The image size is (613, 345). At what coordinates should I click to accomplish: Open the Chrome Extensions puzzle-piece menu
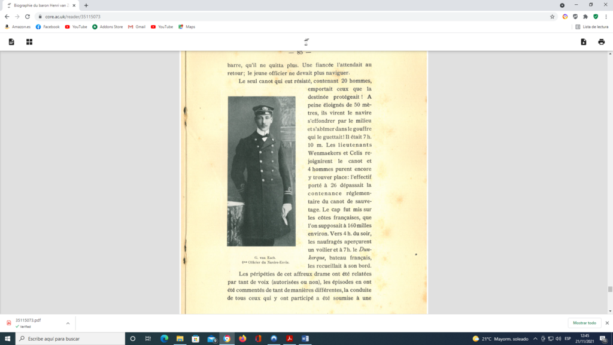pyautogui.click(x=585, y=16)
